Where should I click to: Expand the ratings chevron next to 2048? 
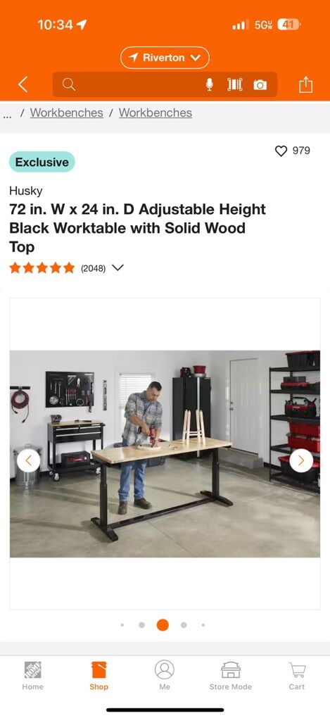click(x=118, y=268)
